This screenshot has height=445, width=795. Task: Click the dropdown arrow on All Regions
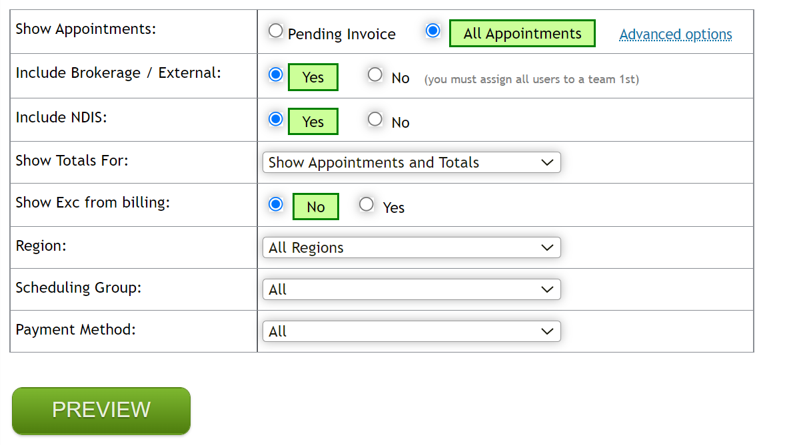point(548,247)
